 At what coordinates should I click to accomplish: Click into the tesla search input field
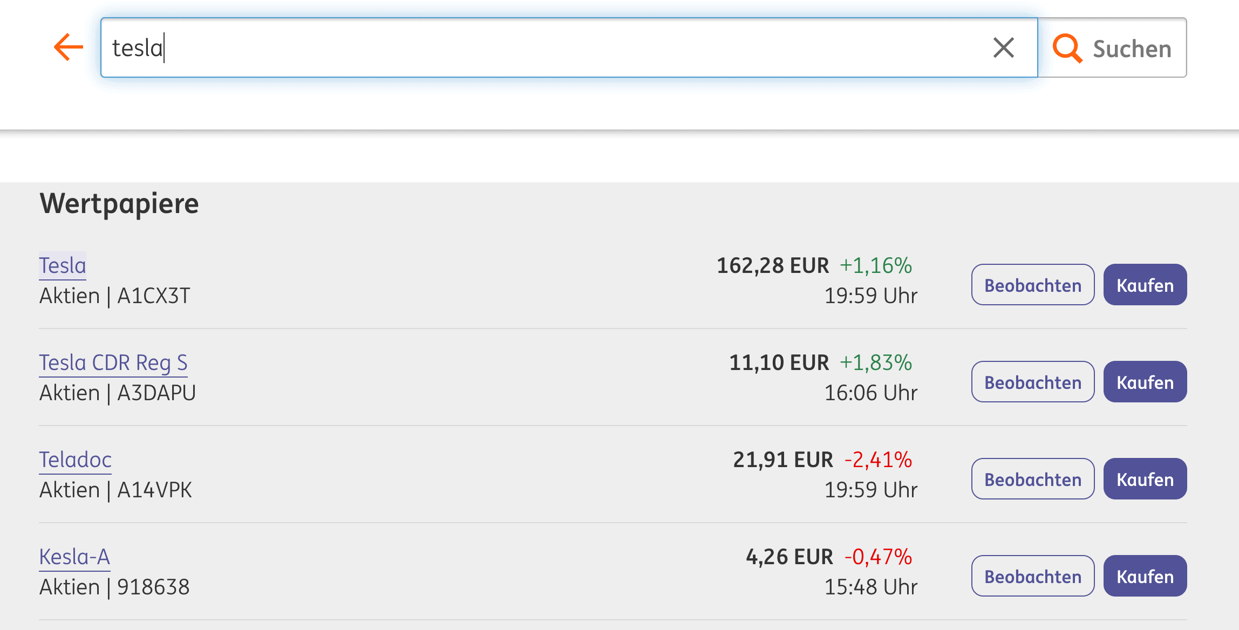coord(540,47)
